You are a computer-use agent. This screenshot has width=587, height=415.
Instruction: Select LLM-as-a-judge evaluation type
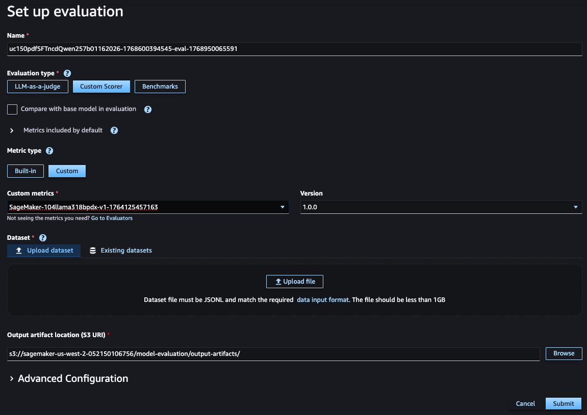tap(37, 87)
